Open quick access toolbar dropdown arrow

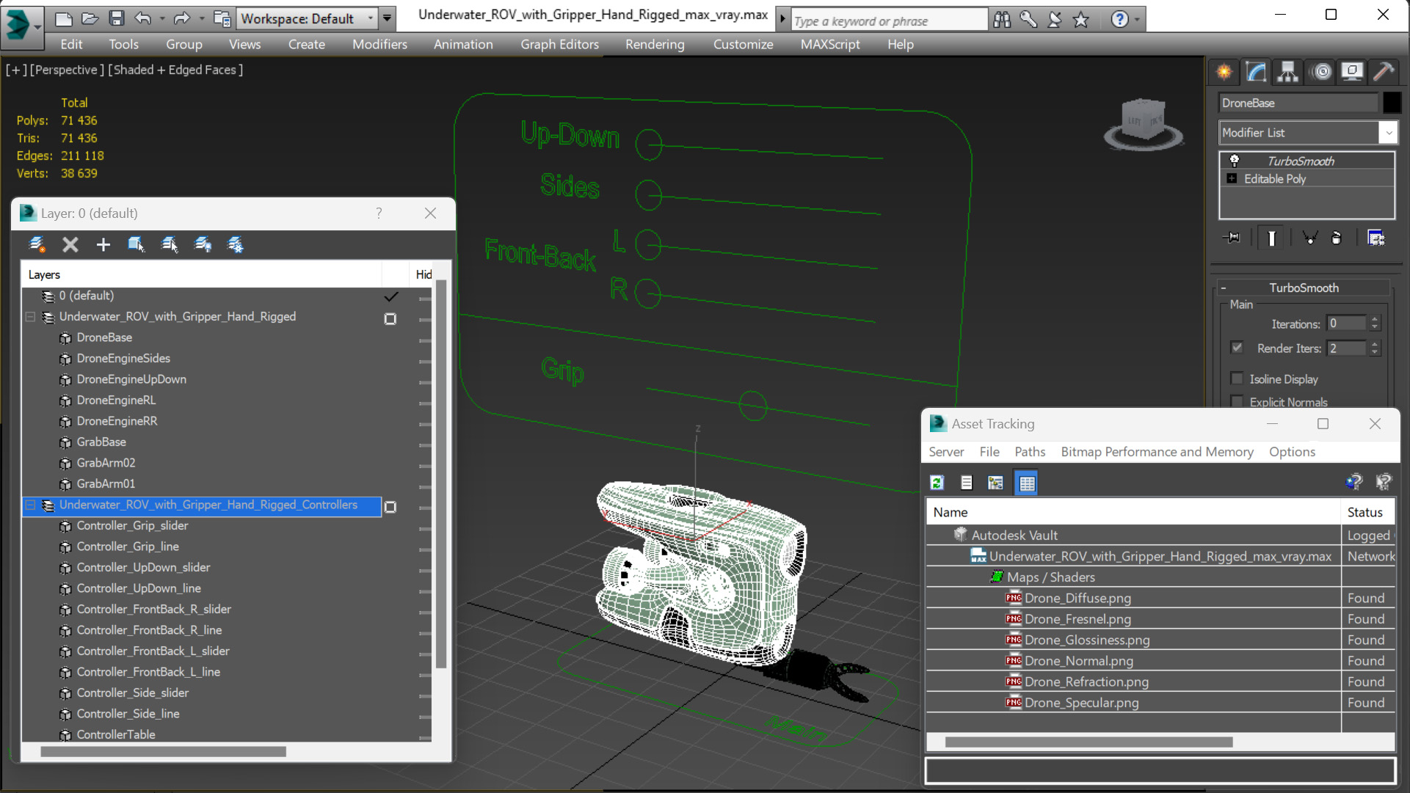tap(387, 18)
